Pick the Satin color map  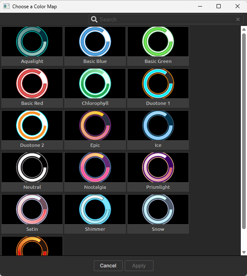tap(32, 214)
